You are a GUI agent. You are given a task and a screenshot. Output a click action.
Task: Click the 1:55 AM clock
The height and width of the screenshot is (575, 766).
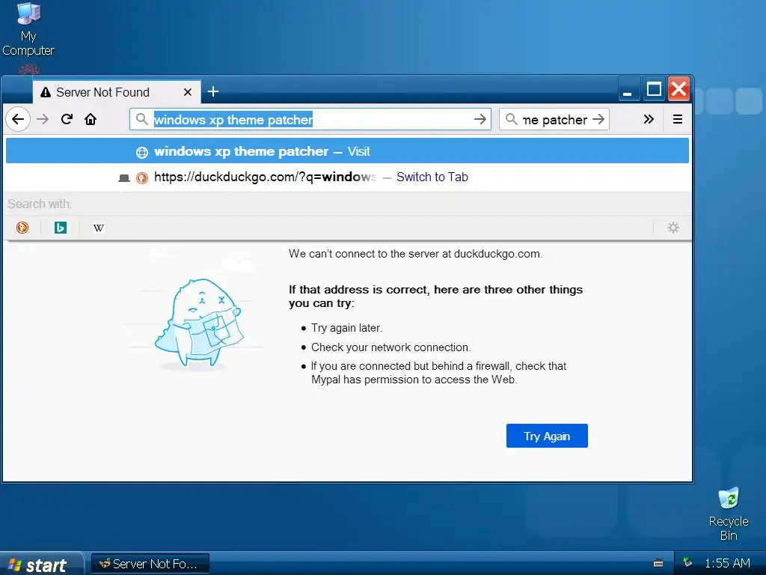tap(727, 563)
